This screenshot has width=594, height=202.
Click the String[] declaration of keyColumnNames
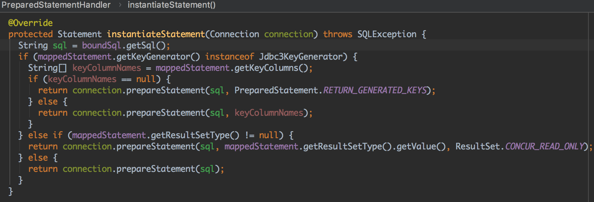point(47,68)
